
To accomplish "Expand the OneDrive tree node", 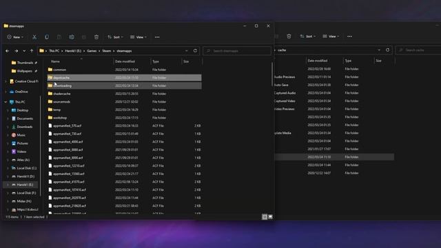I will [x=6, y=92].
